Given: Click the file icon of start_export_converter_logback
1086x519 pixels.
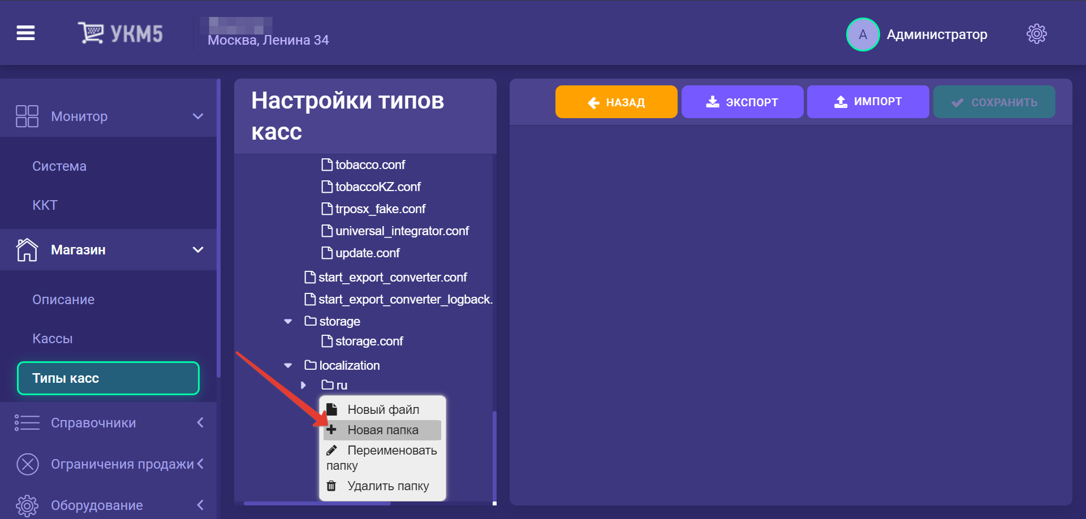Looking at the screenshot, I should coord(310,299).
